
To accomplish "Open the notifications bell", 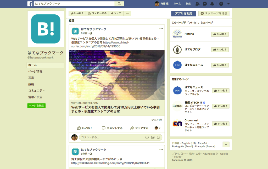I will tap(212, 4).
